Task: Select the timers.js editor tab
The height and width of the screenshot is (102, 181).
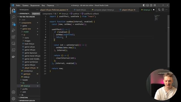Action: [x=146, y=10]
